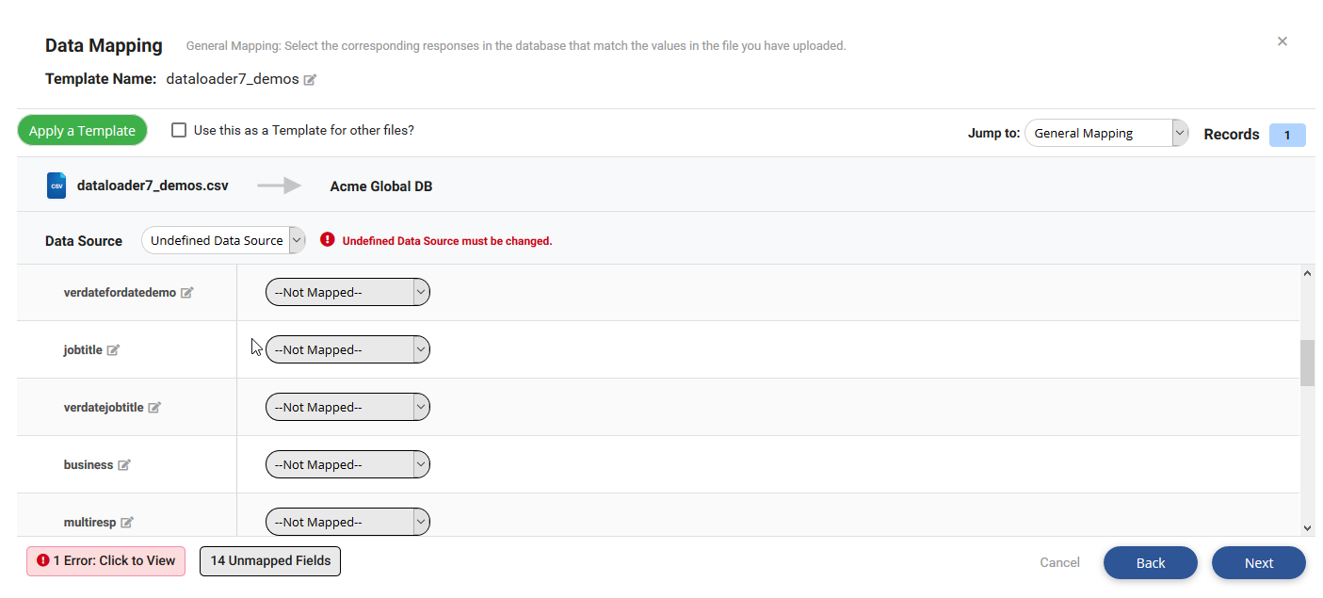
Task: Enable Use this as a Template checkbox
Action: point(179,130)
